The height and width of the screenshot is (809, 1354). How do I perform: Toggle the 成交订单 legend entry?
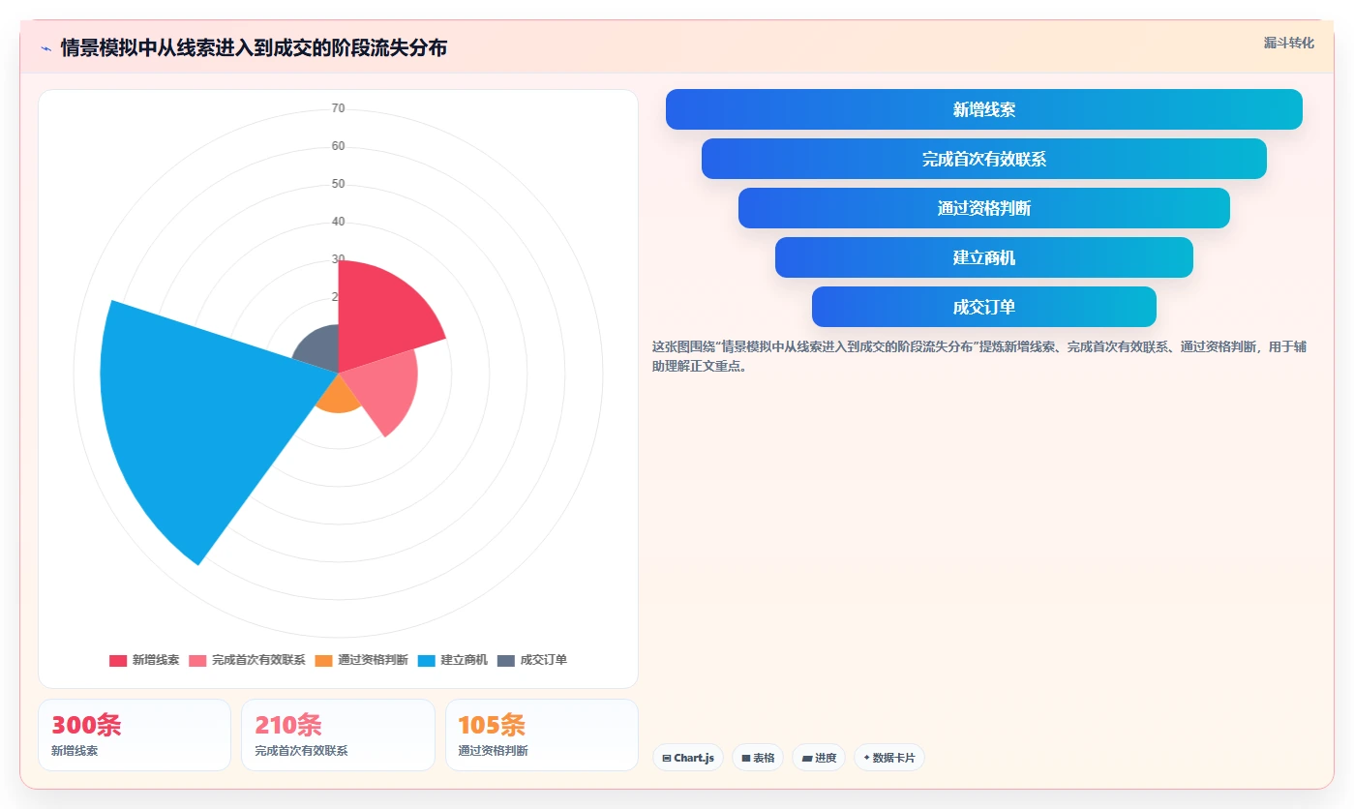(531, 660)
